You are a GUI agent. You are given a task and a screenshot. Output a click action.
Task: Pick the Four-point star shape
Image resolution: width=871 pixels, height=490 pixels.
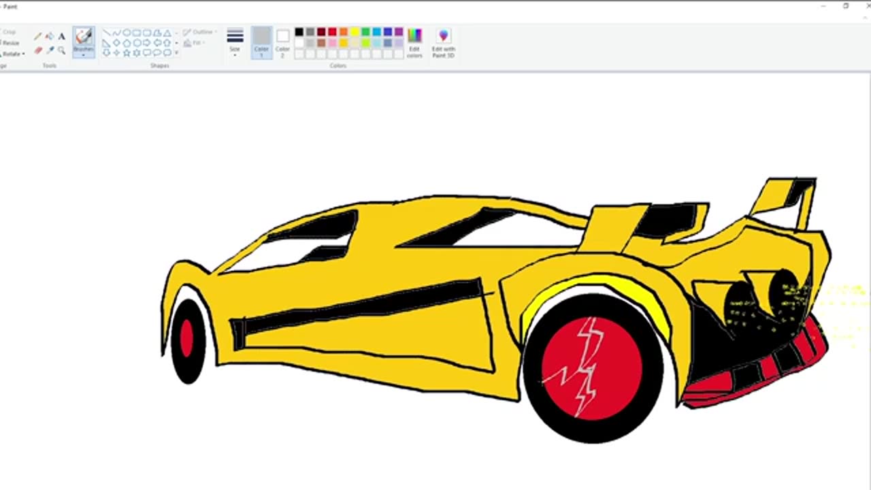pyautogui.click(x=116, y=53)
